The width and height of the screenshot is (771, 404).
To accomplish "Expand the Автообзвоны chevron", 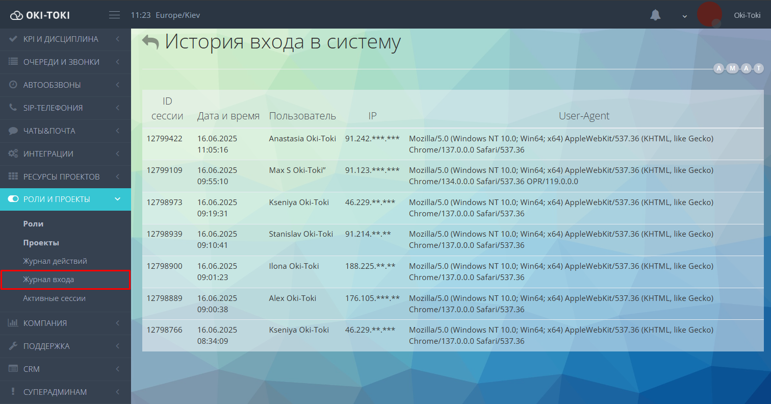I will (x=118, y=85).
